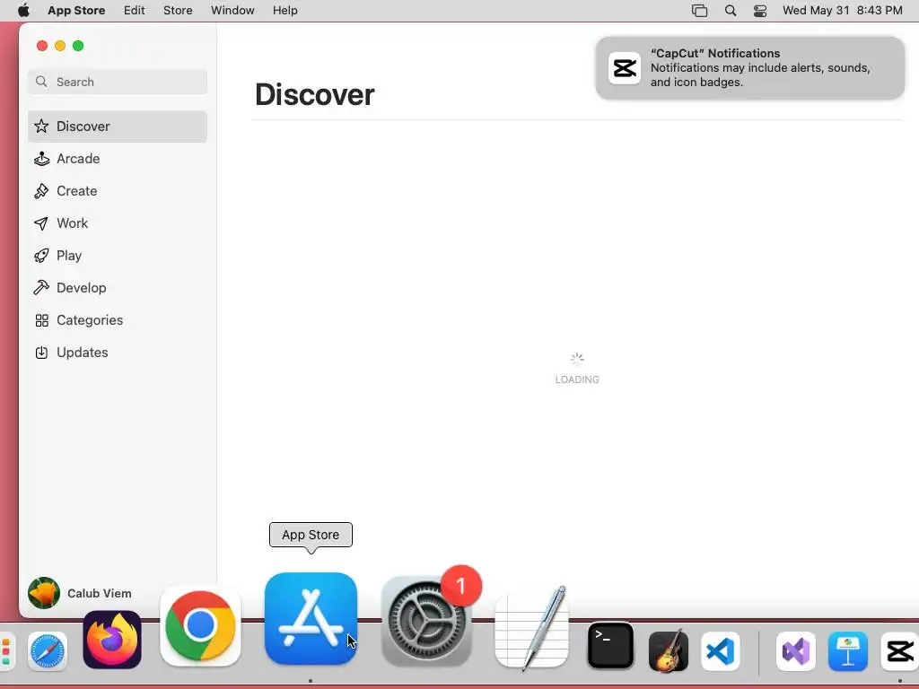Open the Window menu
Screen dimensions: 919x689
point(232,11)
